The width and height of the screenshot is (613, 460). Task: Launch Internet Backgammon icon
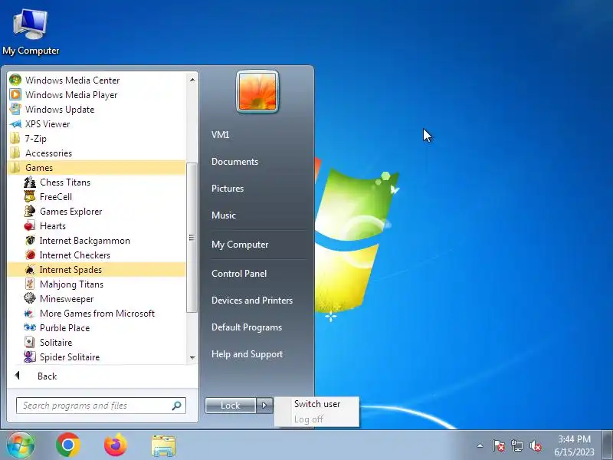[30, 241]
